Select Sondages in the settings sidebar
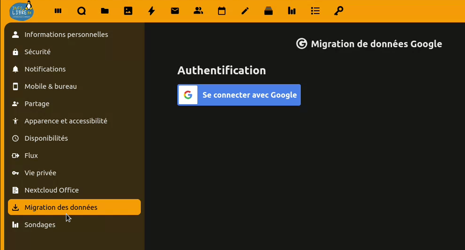The height and width of the screenshot is (250, 465). pos(40,225)
